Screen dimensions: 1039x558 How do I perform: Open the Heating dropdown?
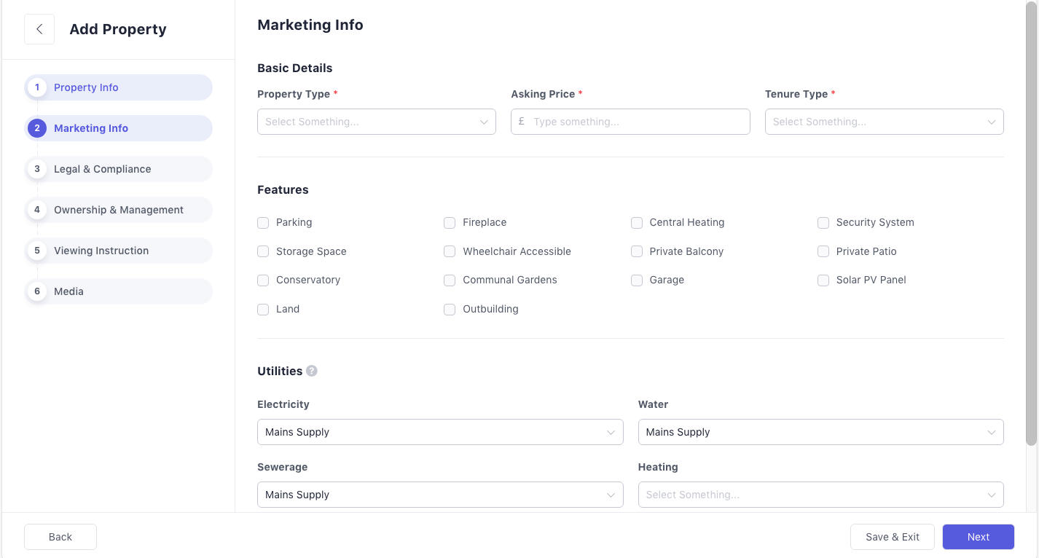820,495
